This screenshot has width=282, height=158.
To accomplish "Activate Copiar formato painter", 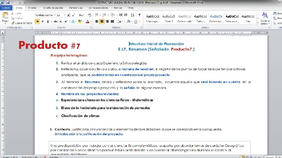I will [21, 23].
